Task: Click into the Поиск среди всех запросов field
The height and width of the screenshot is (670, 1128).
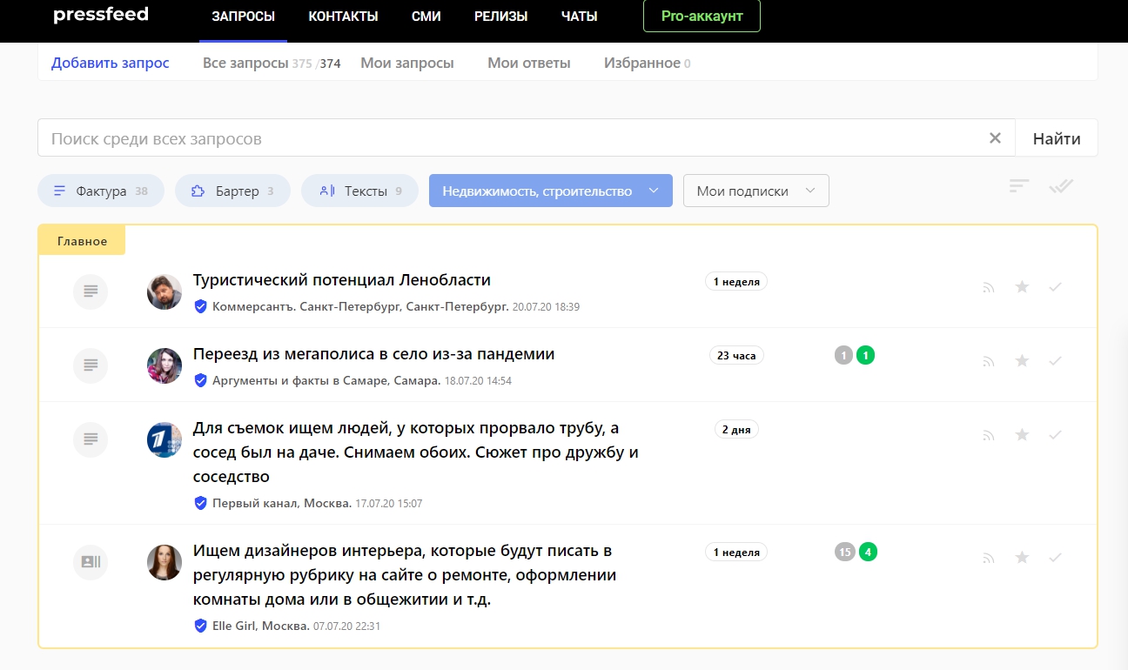Action: [x=514, y=138]
